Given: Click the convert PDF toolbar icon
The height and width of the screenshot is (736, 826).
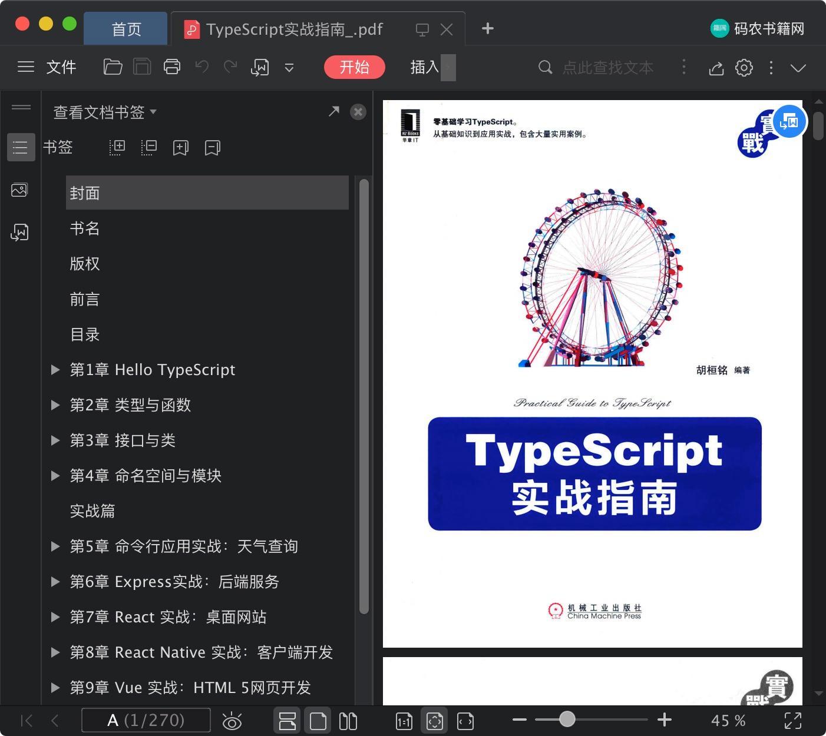Looking at the screenshot, I should coord(260,67).
